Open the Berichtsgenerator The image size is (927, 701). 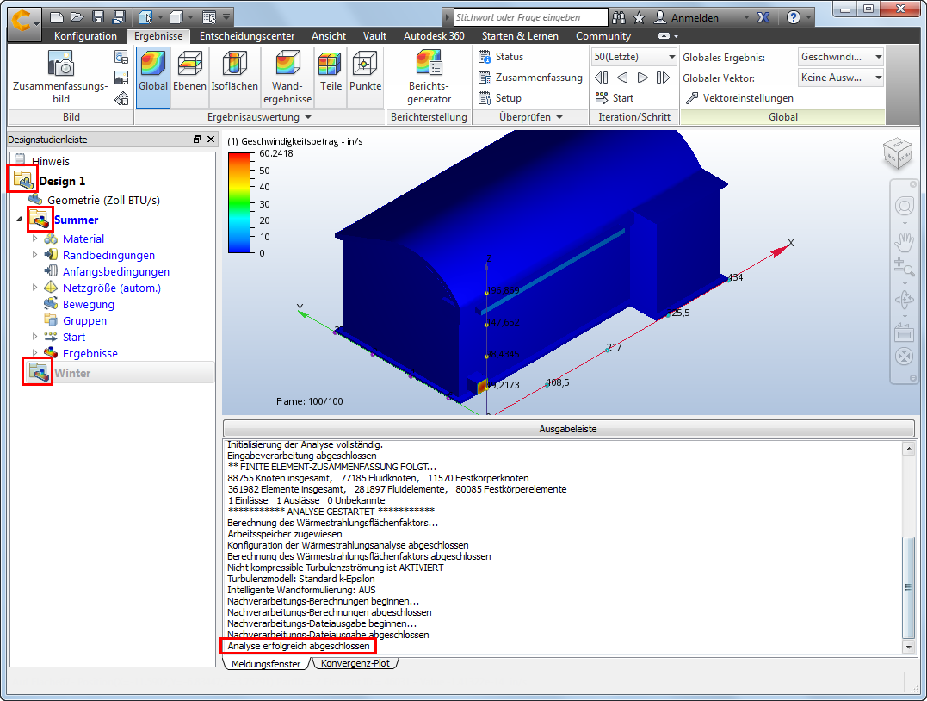(x=429, y=77)
